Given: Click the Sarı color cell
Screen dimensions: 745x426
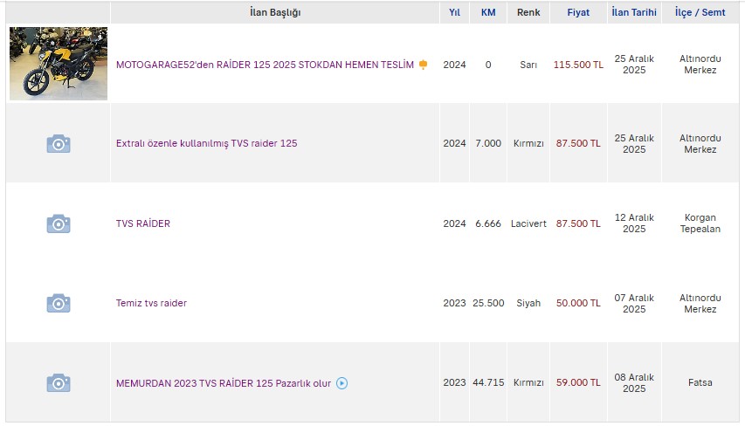Looking at the screenshot, I should pos(528,65).
